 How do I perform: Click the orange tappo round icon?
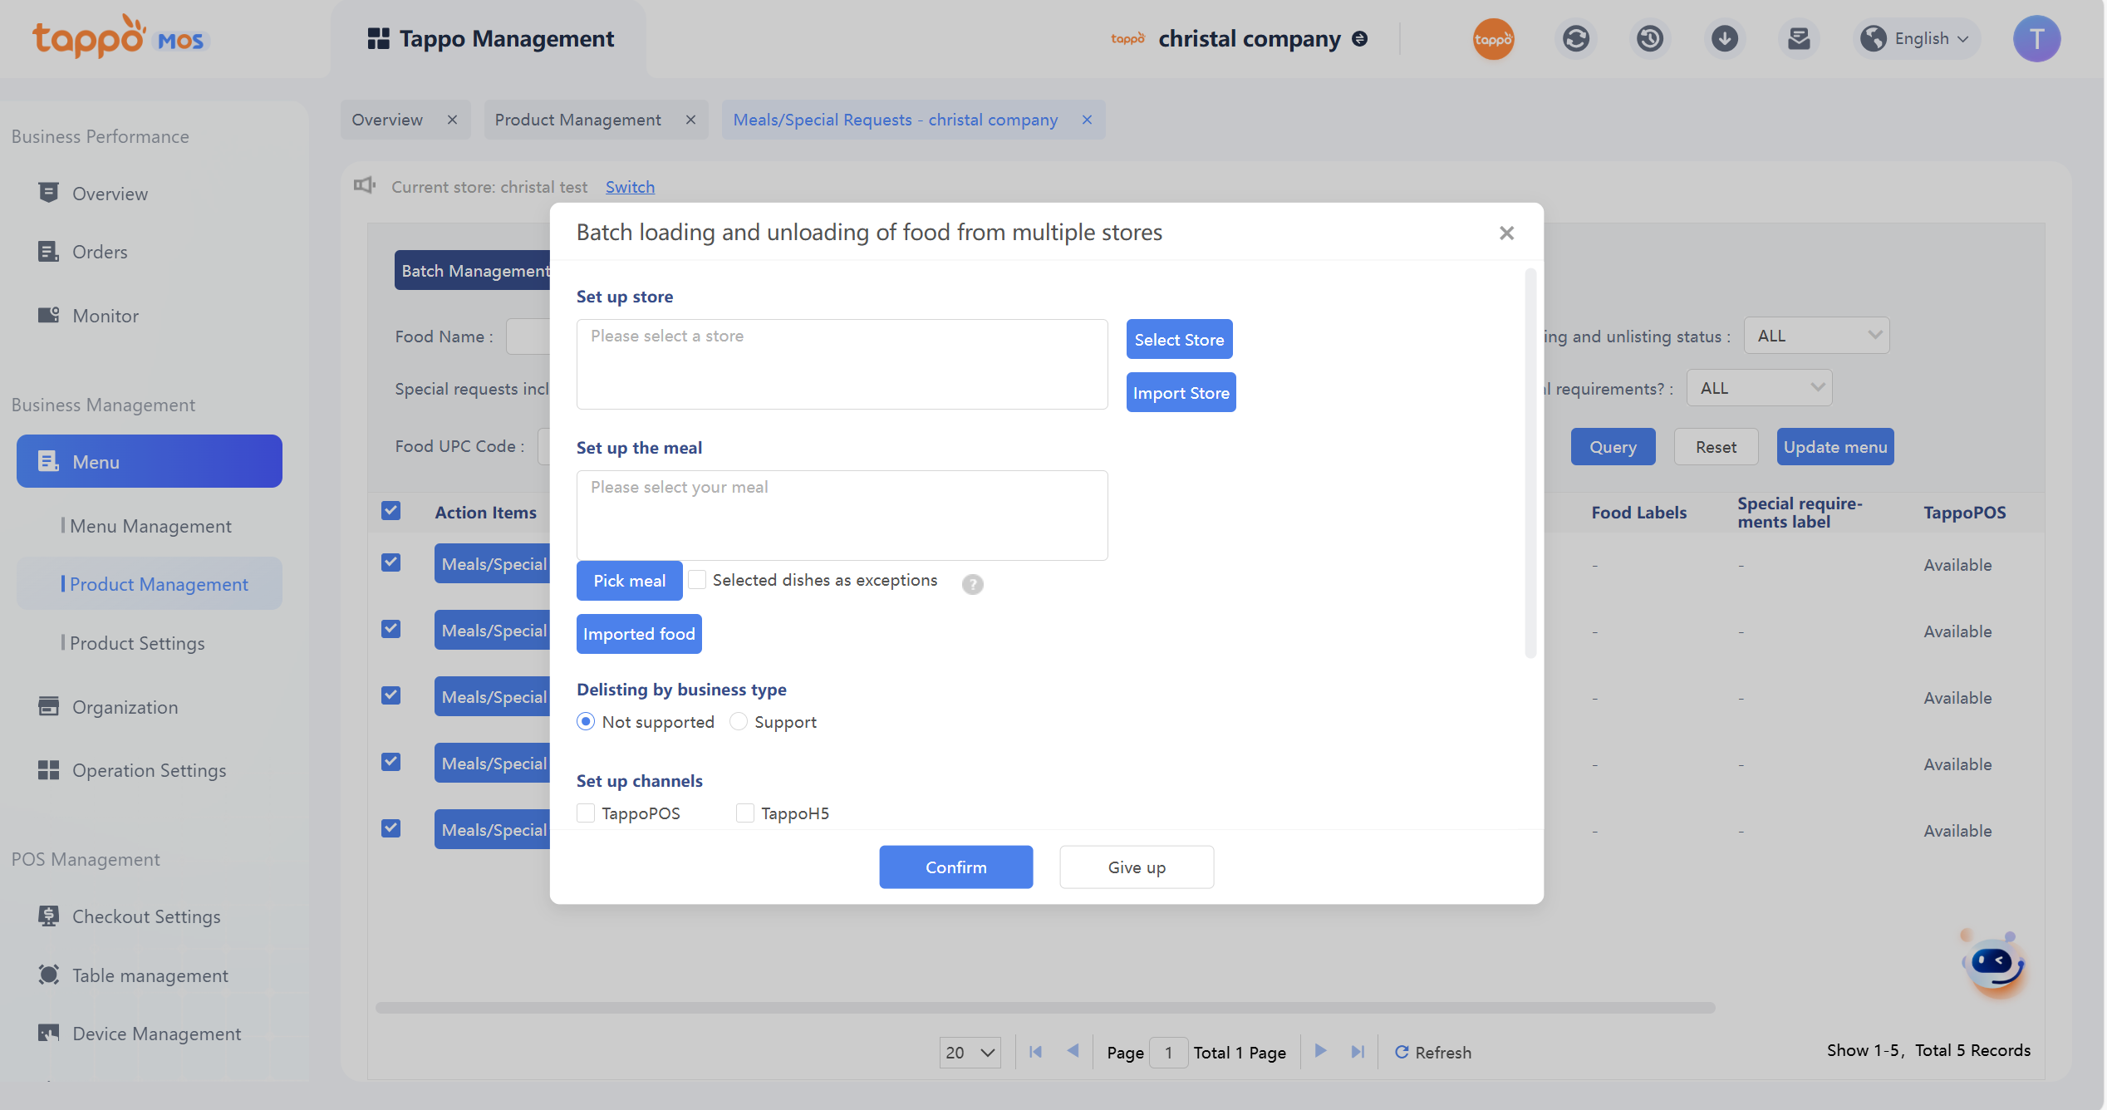pos(1493,39)
